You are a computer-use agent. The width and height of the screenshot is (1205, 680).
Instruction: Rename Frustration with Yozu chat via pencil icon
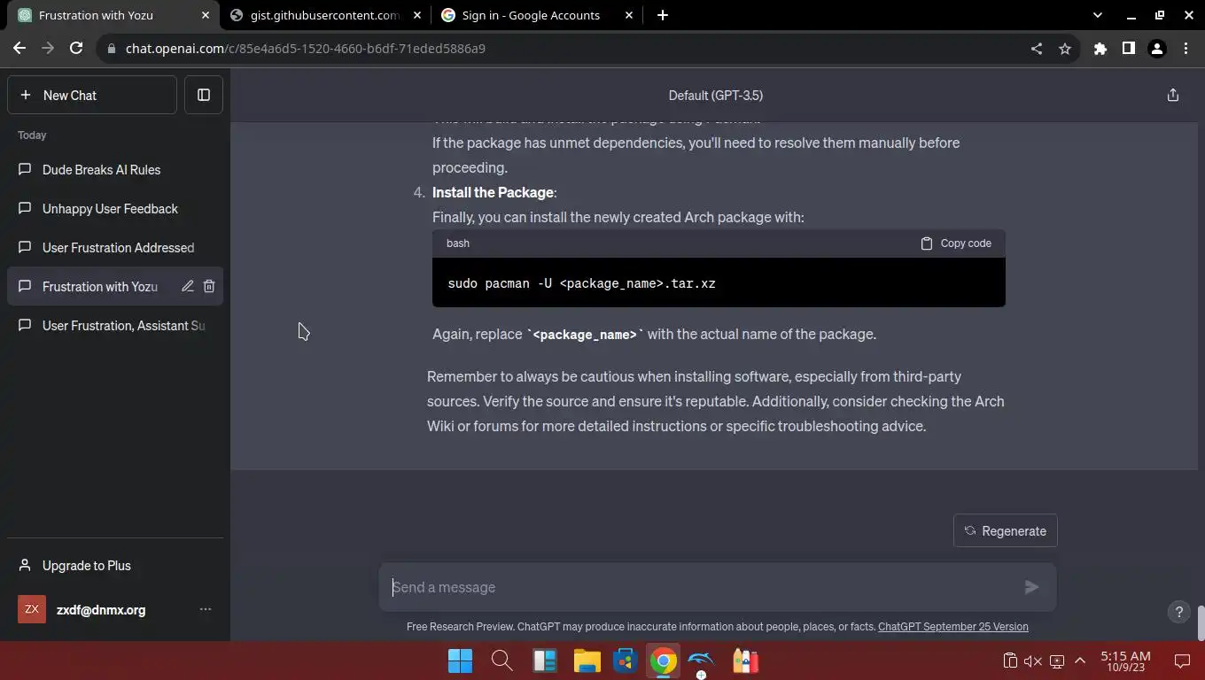pos(188,286)
